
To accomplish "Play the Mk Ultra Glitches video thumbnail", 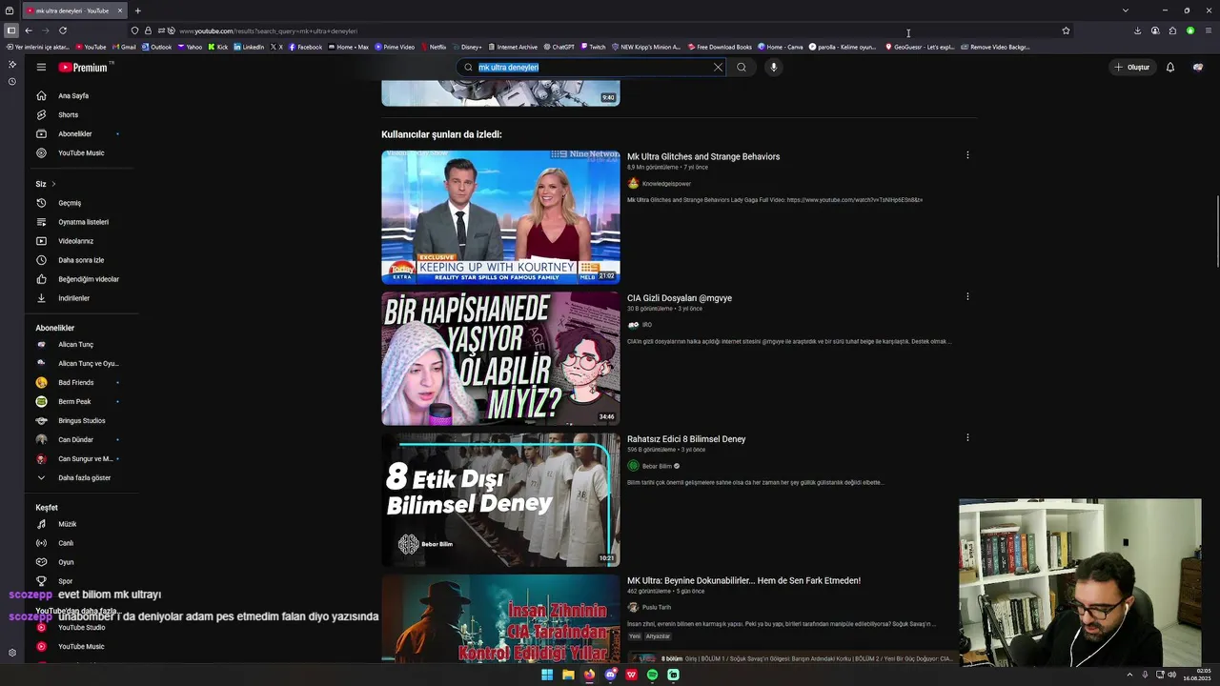I will tap(500, 217).
